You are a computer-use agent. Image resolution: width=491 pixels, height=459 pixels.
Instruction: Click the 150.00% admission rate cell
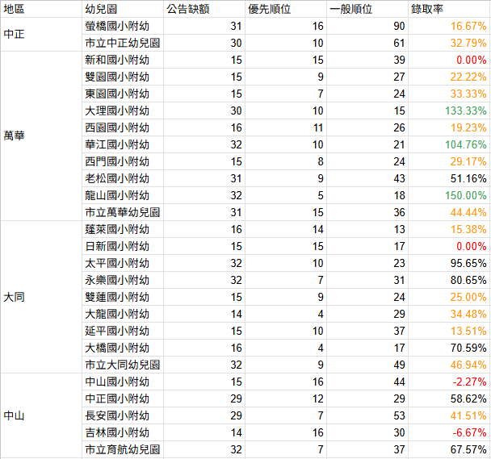tap(449, 195)
